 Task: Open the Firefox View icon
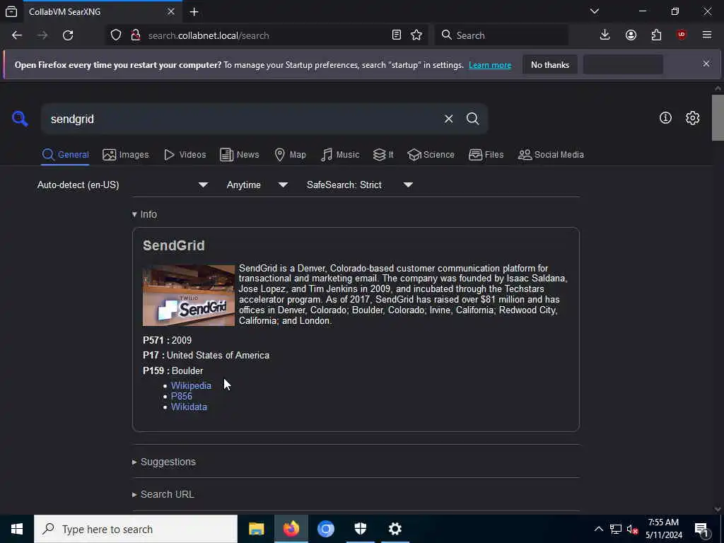(11, 11)
